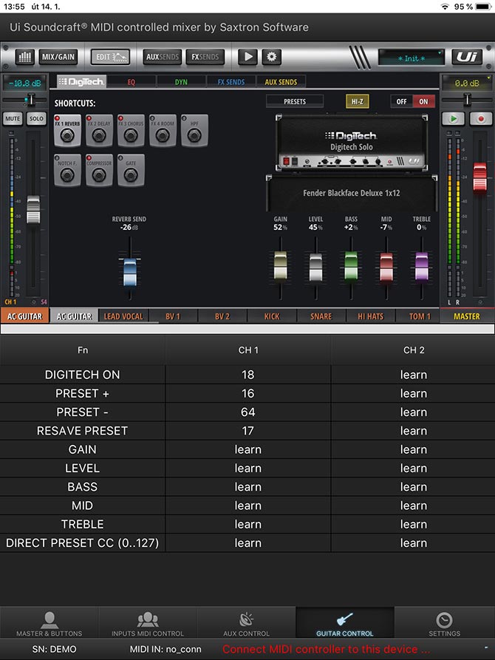495x660 pixels.
Task: Click the white LEVEL fader knob
Action: tap(315, 267)
